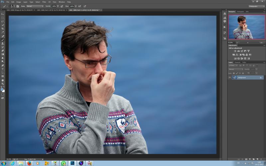Viewport: 266px width, 166px height.
Task: Select the Eyedropper tool
Action: point(3,32)
